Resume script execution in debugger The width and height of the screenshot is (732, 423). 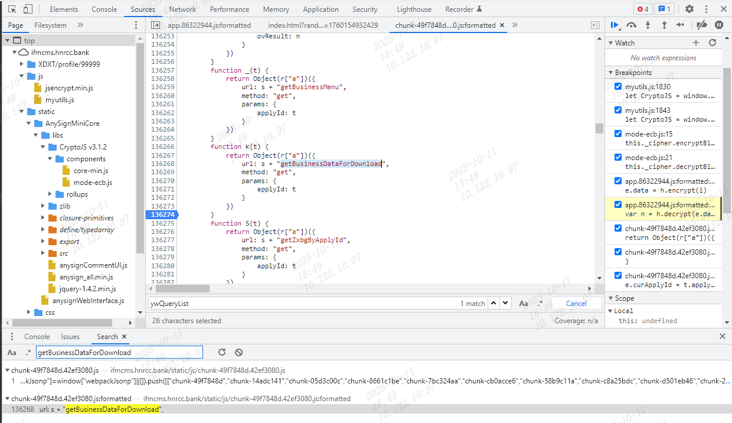click(x=615, y=25)
